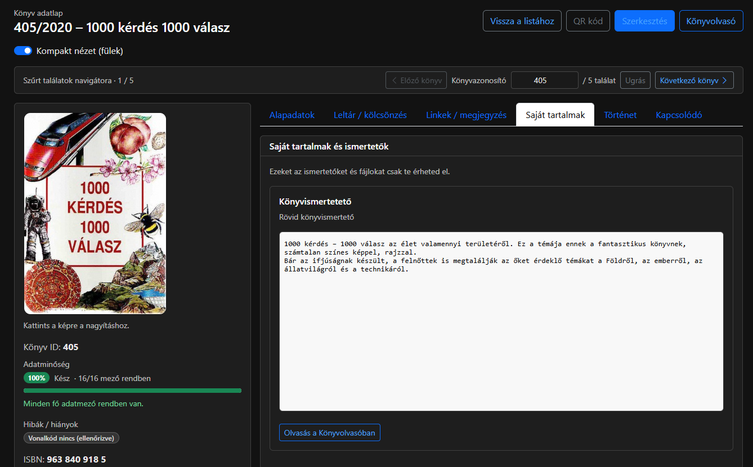Viewport: 753px width, 467px height.
Task: Select the Saját tartalmak tab
Action: pos(555,115)
